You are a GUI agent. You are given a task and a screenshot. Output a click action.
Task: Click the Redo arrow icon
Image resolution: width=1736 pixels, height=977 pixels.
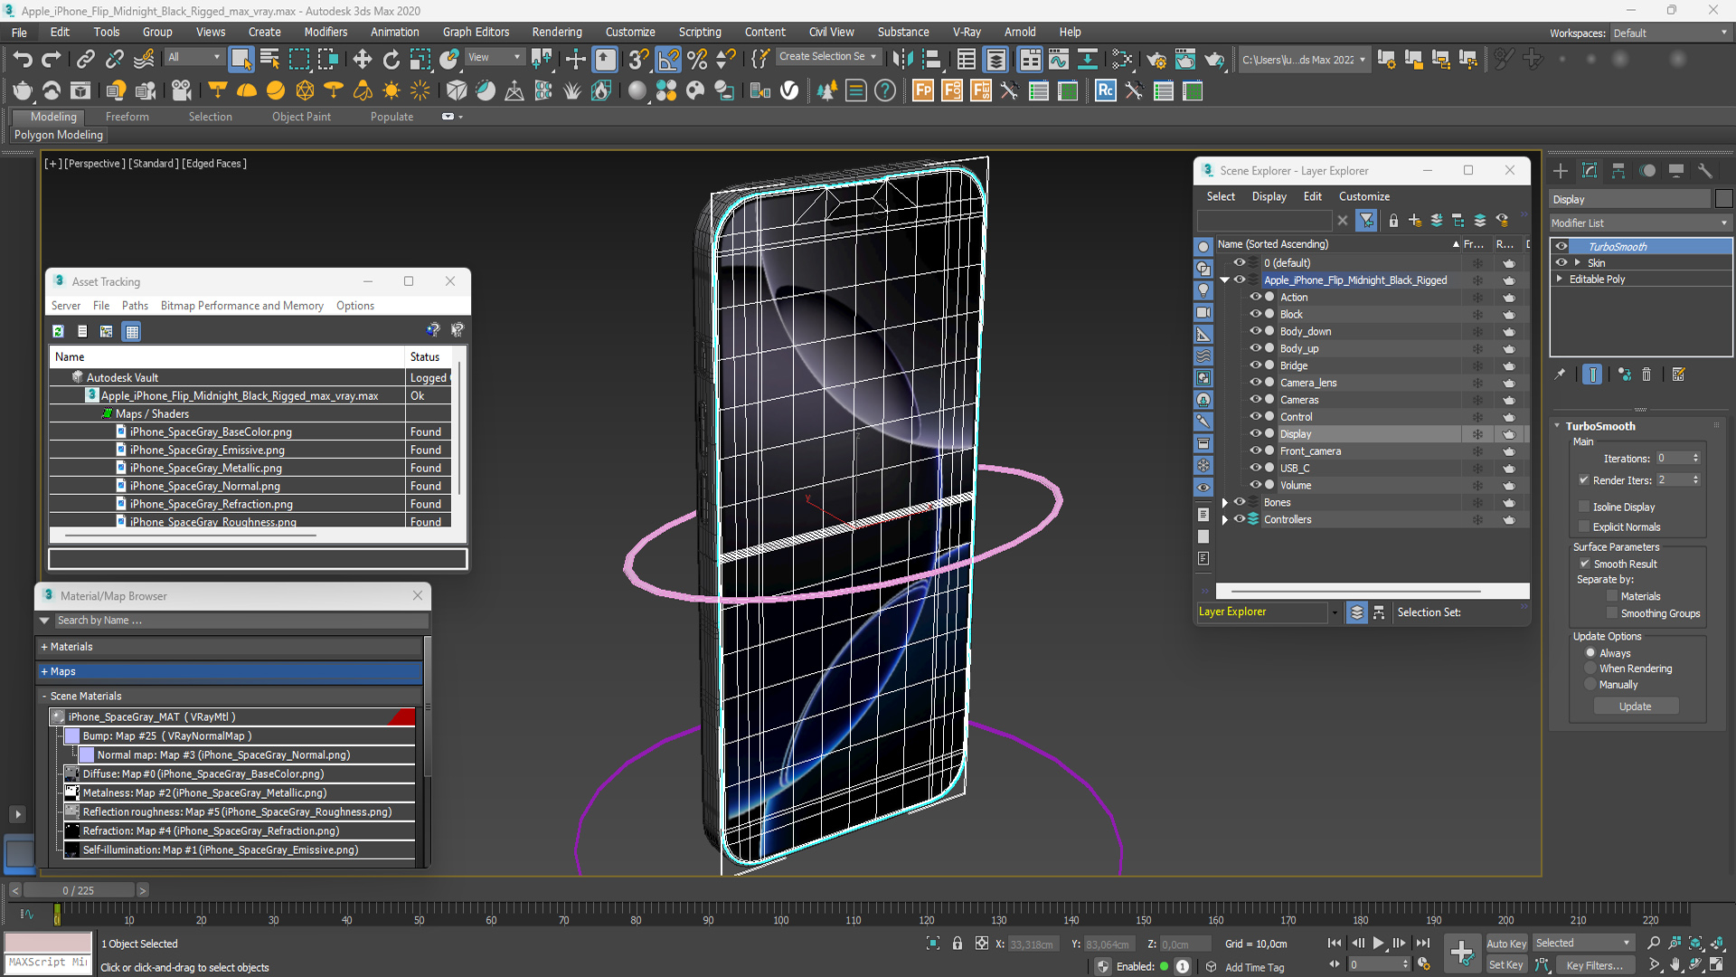pos(52,60)
